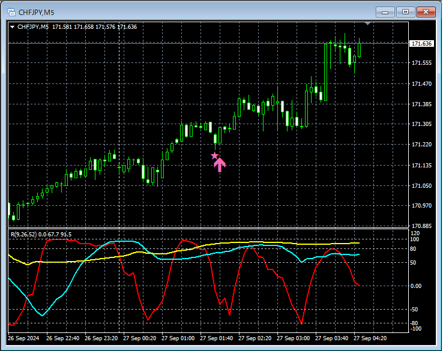The width and height of the screenshot is (443, 351).
Task: Click the 26 Sep 22:40 time label
Action: (62, 338)
